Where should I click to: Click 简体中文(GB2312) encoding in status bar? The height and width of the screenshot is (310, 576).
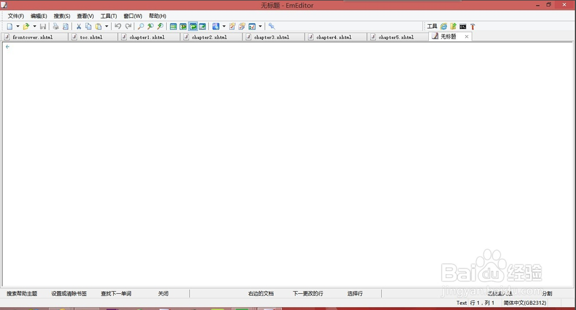525,303
